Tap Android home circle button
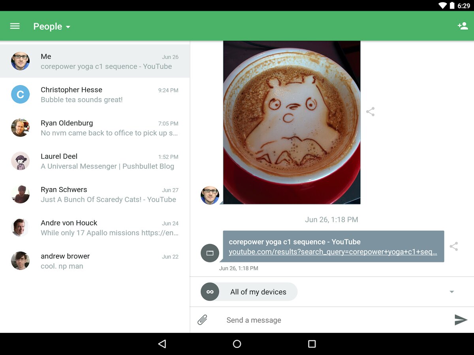The width and height of the screenshot is (474, 355). [237, 344]
